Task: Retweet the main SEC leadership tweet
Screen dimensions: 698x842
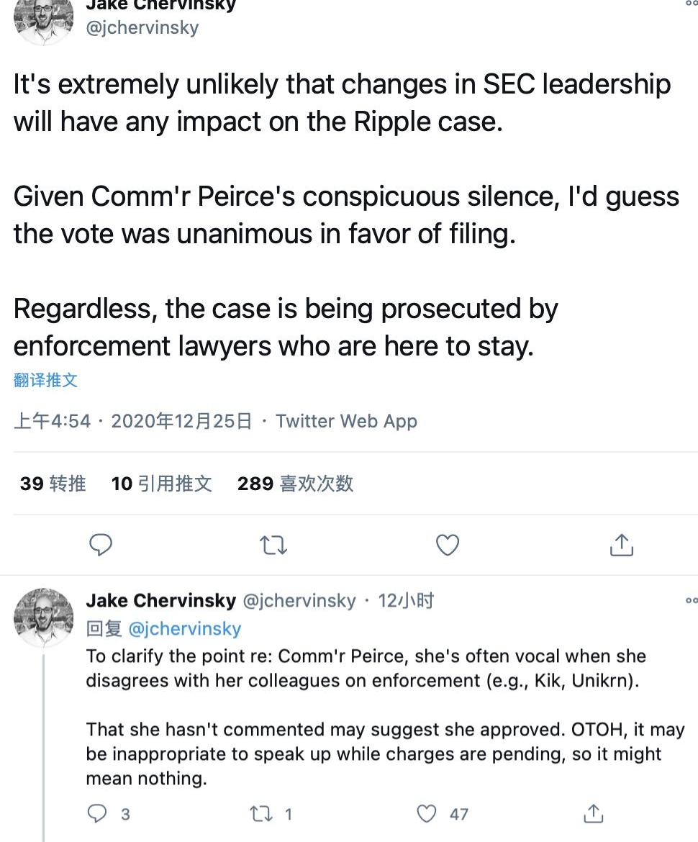Action: pos(273,546)
